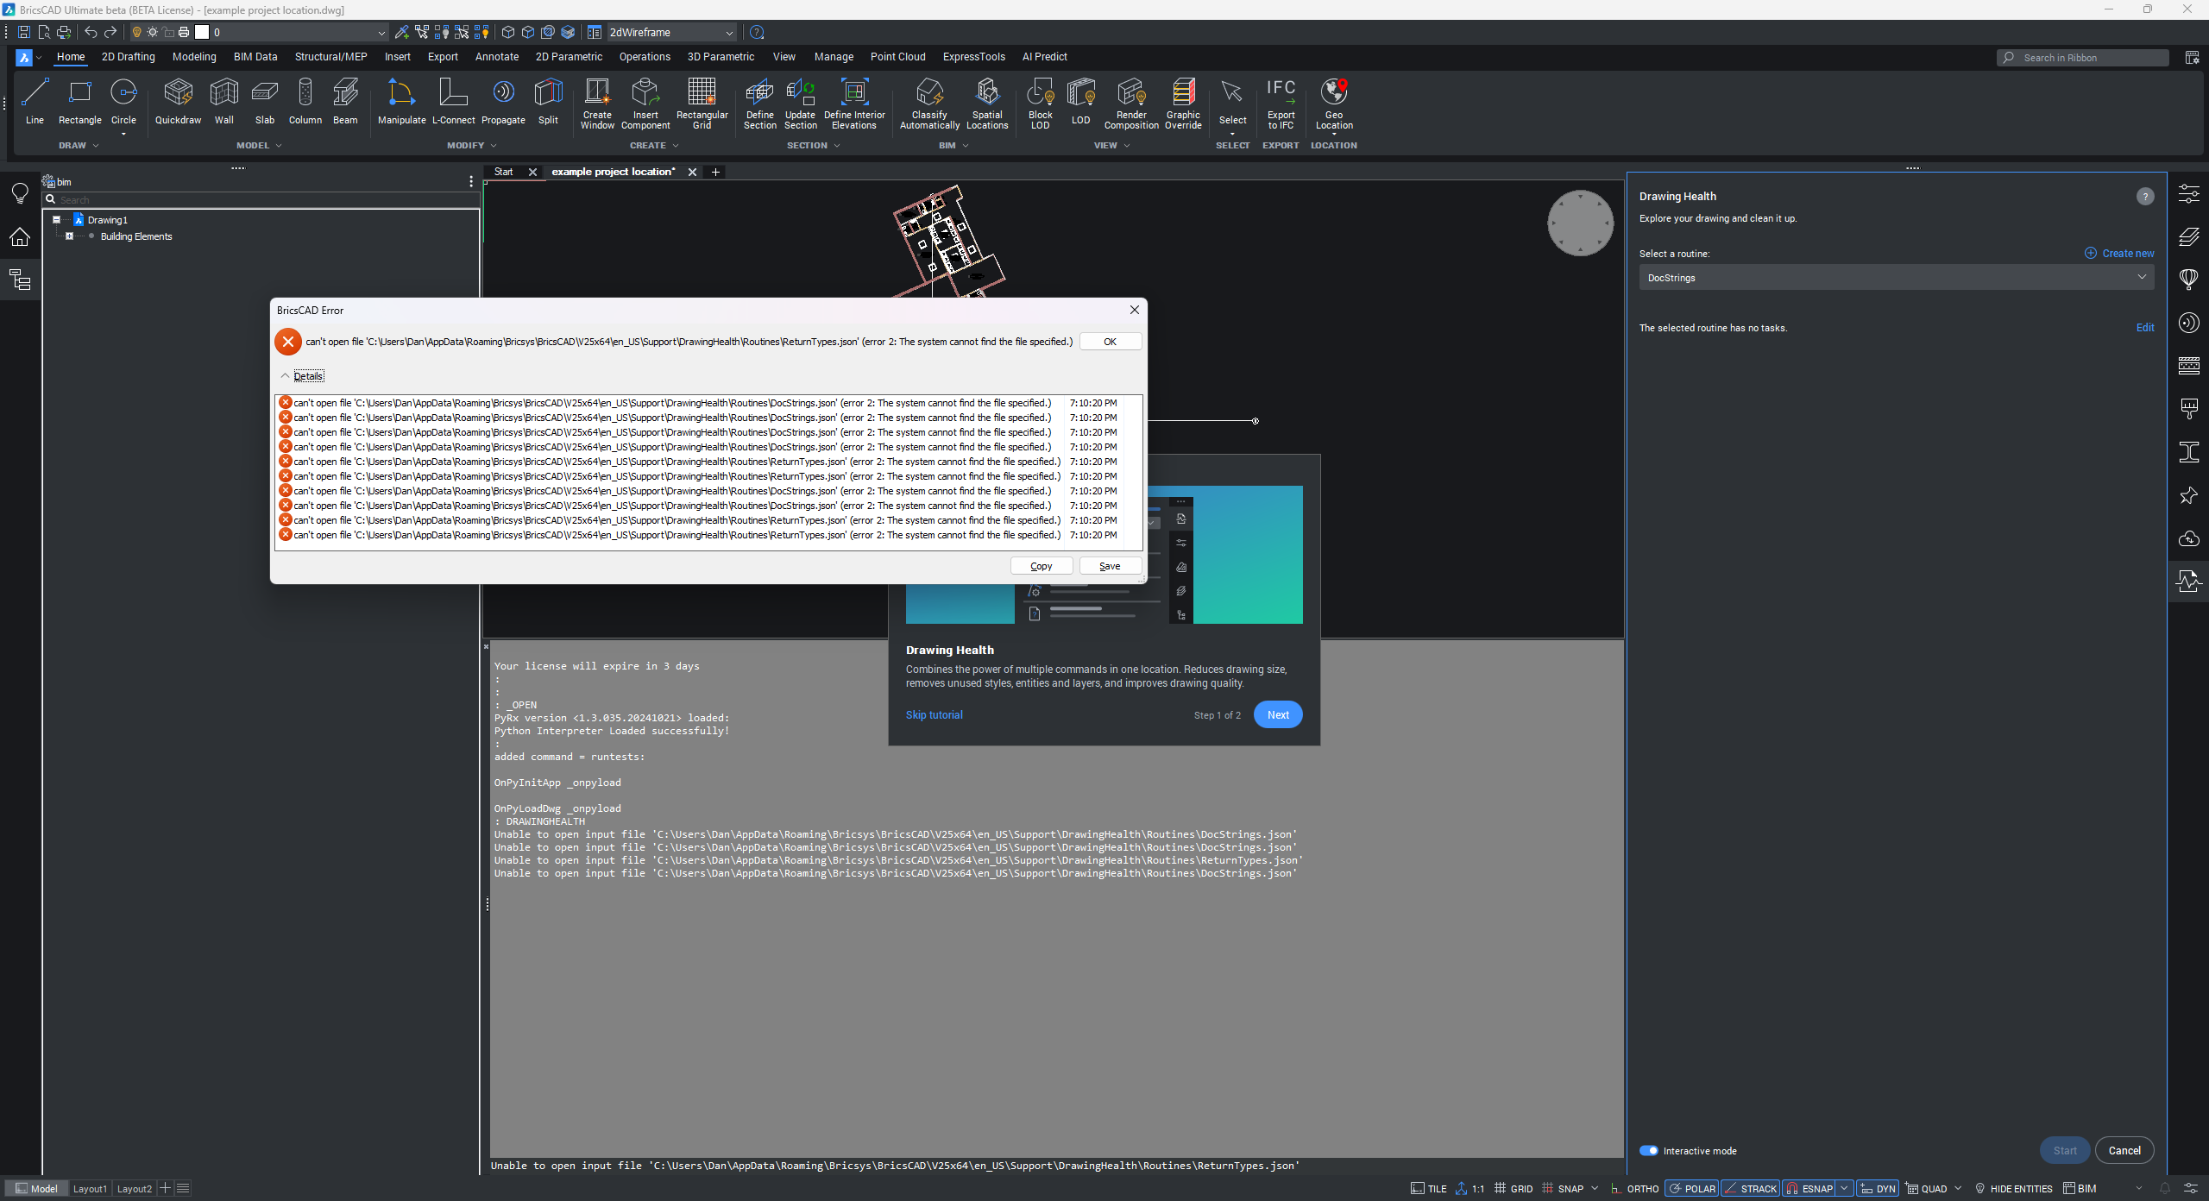The width and height of the screenshot is (2209, 1201).
Task: Click OK to dismiss BricsCAD Error
Action: point(1109,340)
